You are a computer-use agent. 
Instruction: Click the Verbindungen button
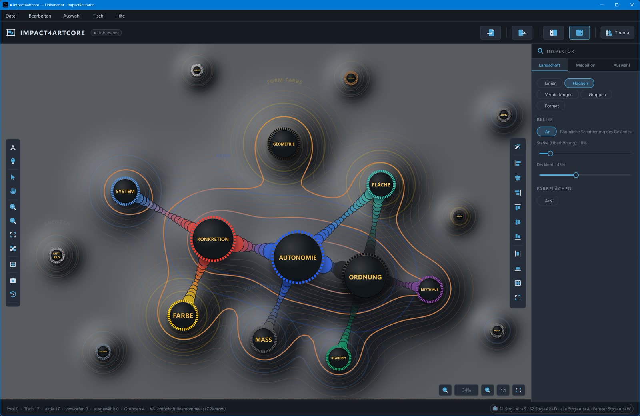click(558, 94)
